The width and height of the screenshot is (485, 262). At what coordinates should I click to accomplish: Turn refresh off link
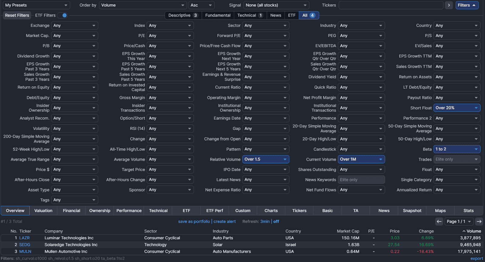(276, 221)
